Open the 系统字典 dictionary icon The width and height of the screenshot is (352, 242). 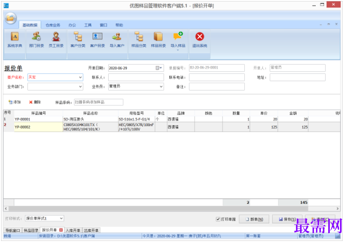point(14,40)
